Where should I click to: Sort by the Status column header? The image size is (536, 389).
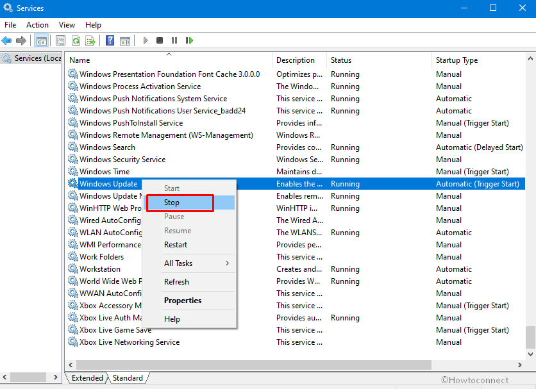coord(379,60)
